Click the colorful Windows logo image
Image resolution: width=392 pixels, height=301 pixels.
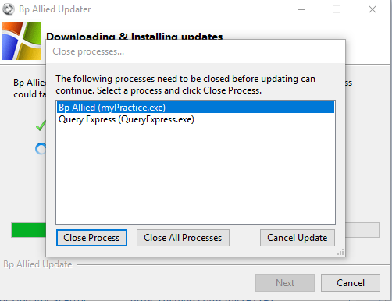[21, 41]
